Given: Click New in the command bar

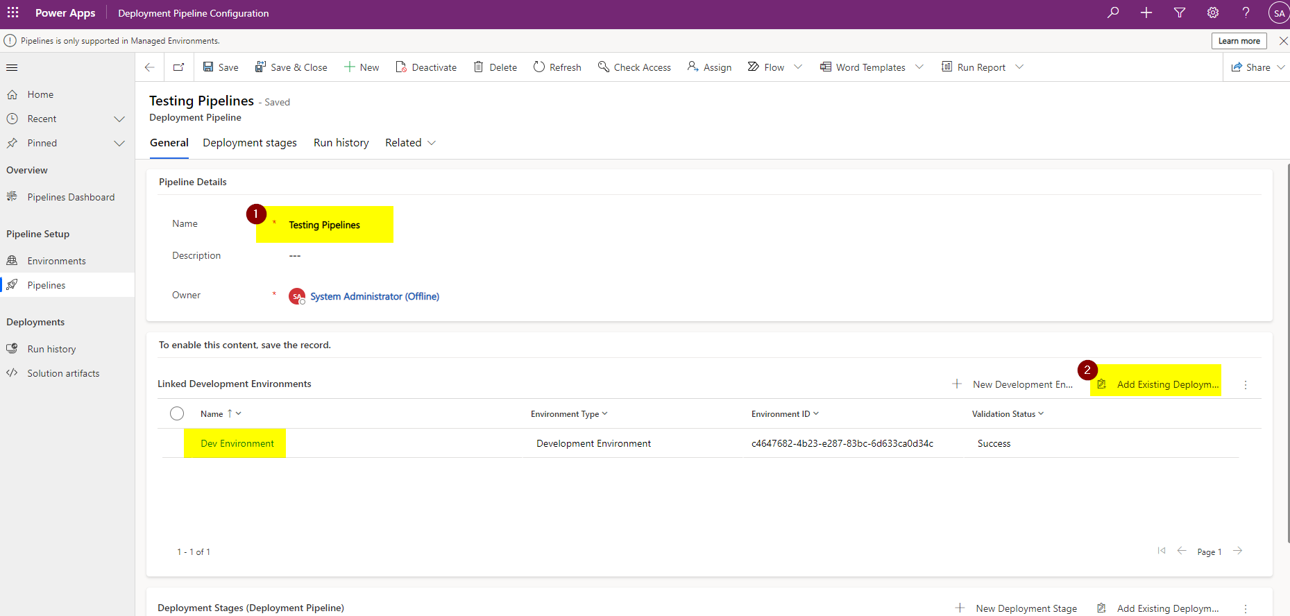Looking at the screenshot, I should 362,67.
